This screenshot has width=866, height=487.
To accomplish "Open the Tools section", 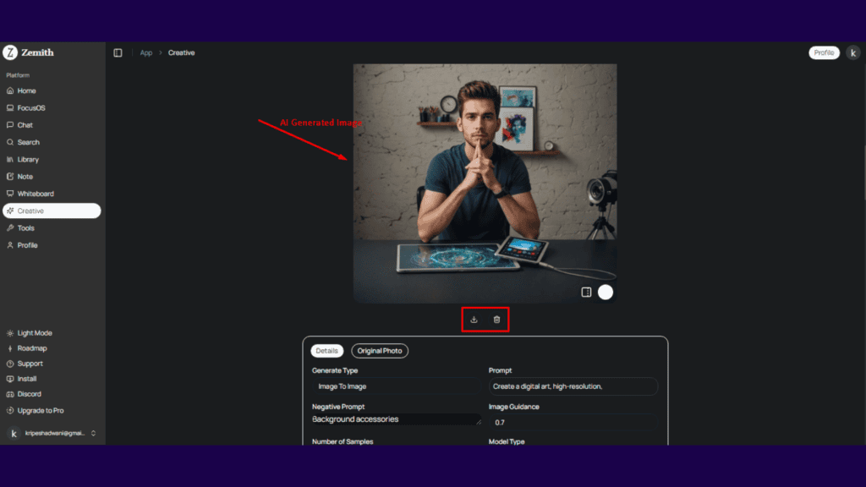I will (x=28, y=227).
